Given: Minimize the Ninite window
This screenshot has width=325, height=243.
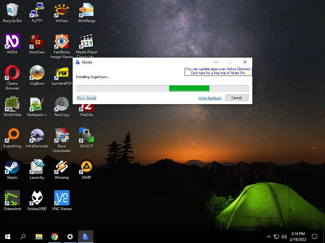Looking at the screenshot, I should [x=216, y=62].
